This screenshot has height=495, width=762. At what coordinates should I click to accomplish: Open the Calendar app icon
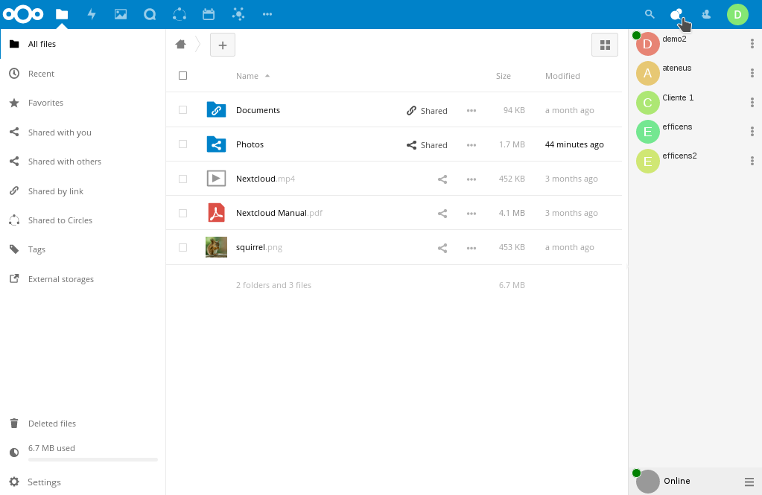pos(209,14)
